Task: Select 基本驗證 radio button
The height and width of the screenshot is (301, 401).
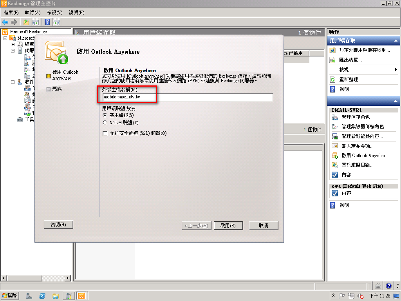Action: pos(105,116)
